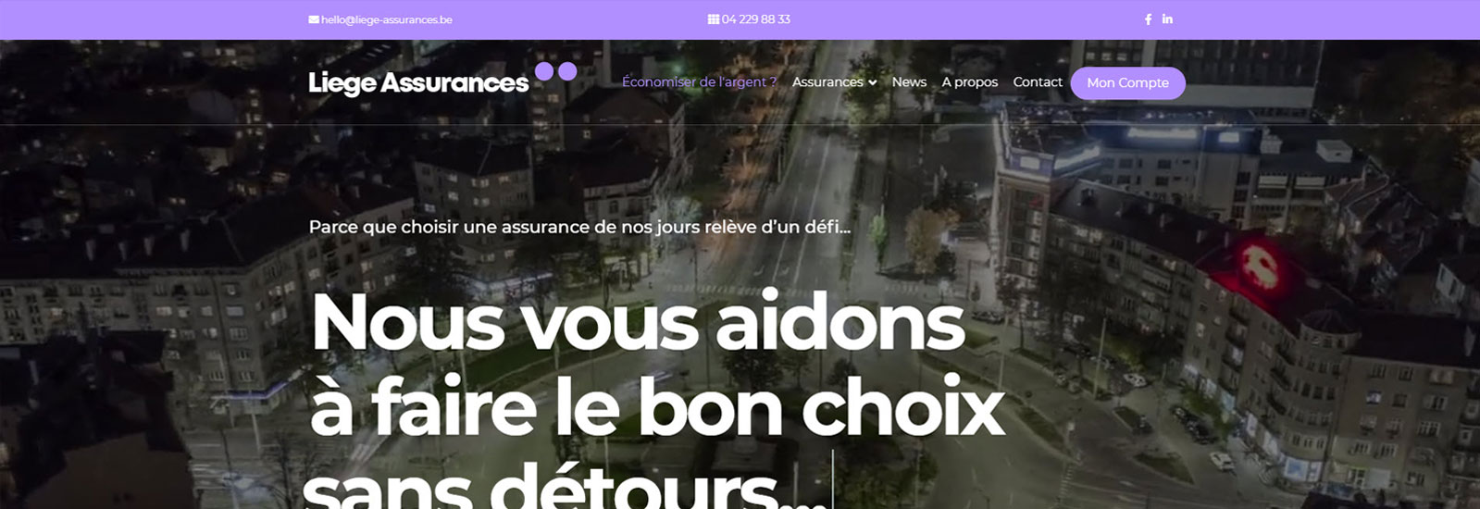Open the hello@liege-assurances.be email link
Image resolution: width=1480 pixels, height=509 pixels.
(x=386, y=19)
